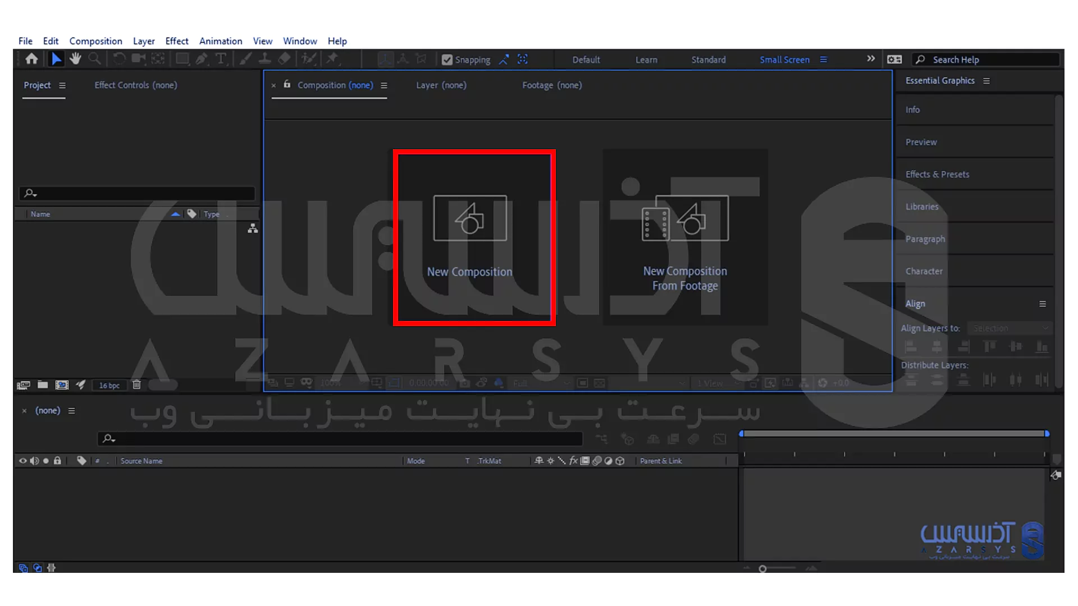Open the Project panel menu
The image size is (1078, 606).
[62, 85]
